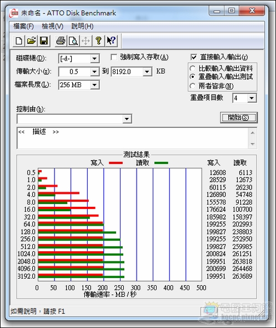Uncheck 直接輸入/輸出 checkbox

[x=193, y=57]
